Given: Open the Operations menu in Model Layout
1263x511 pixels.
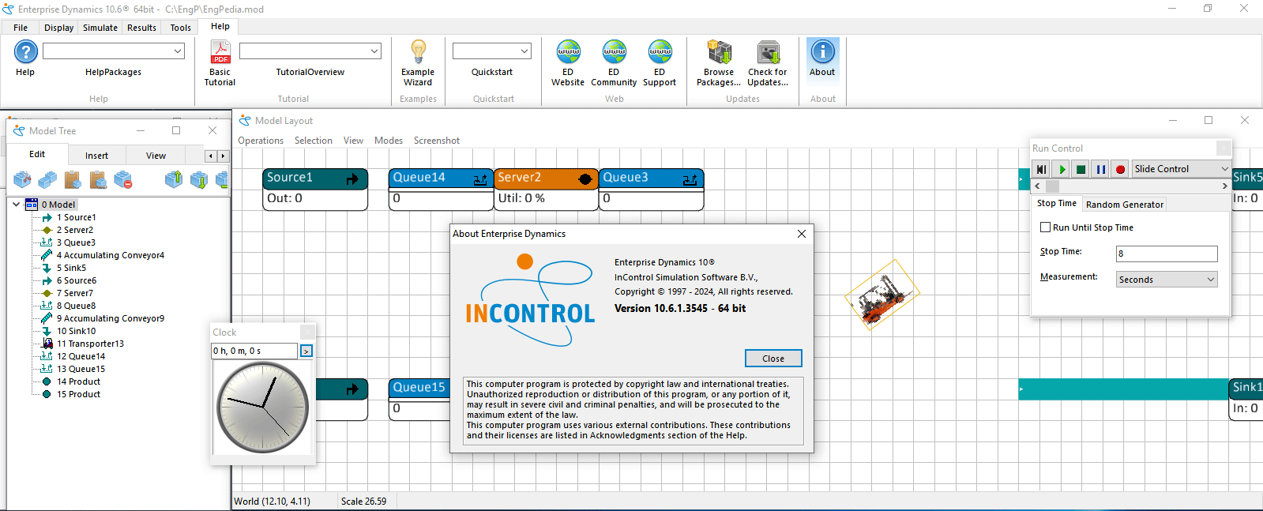Looking at the screenshot, I should [x=261, y=141].
